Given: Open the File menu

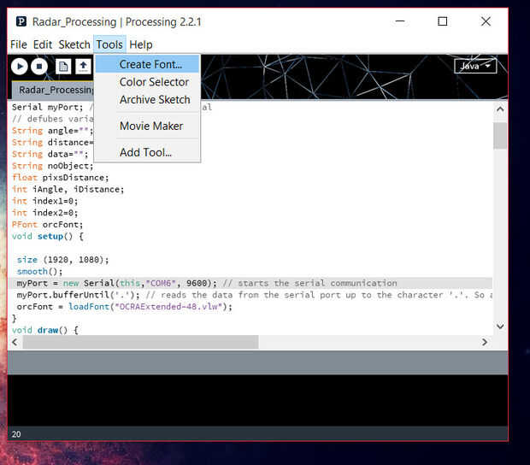Looking at the screenshot, I should point(19,44).
